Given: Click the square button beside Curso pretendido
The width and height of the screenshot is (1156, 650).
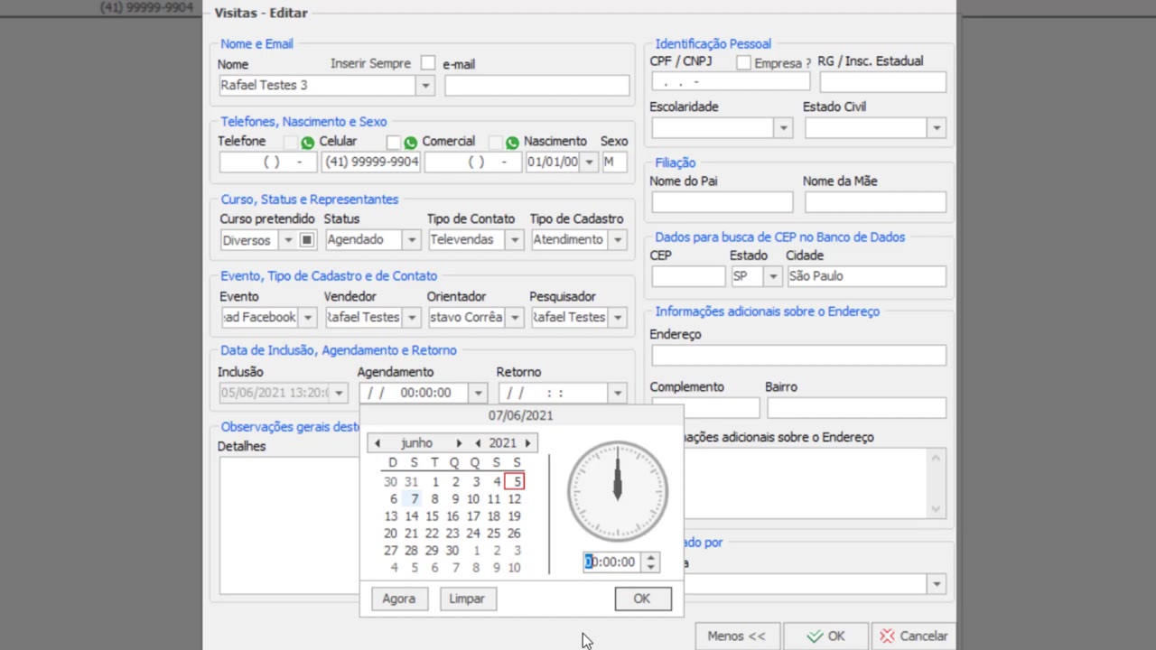Looking at the screenshot, I should (x=307, y=240).
